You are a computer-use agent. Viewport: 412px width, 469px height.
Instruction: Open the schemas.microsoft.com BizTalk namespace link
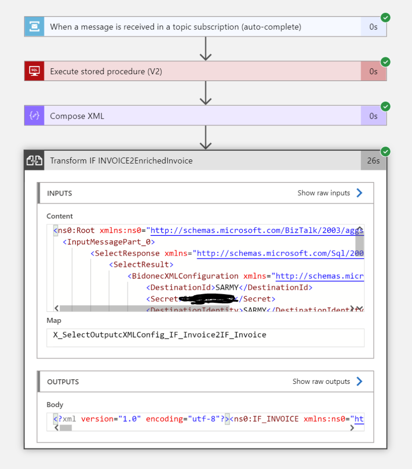[257, 230]
